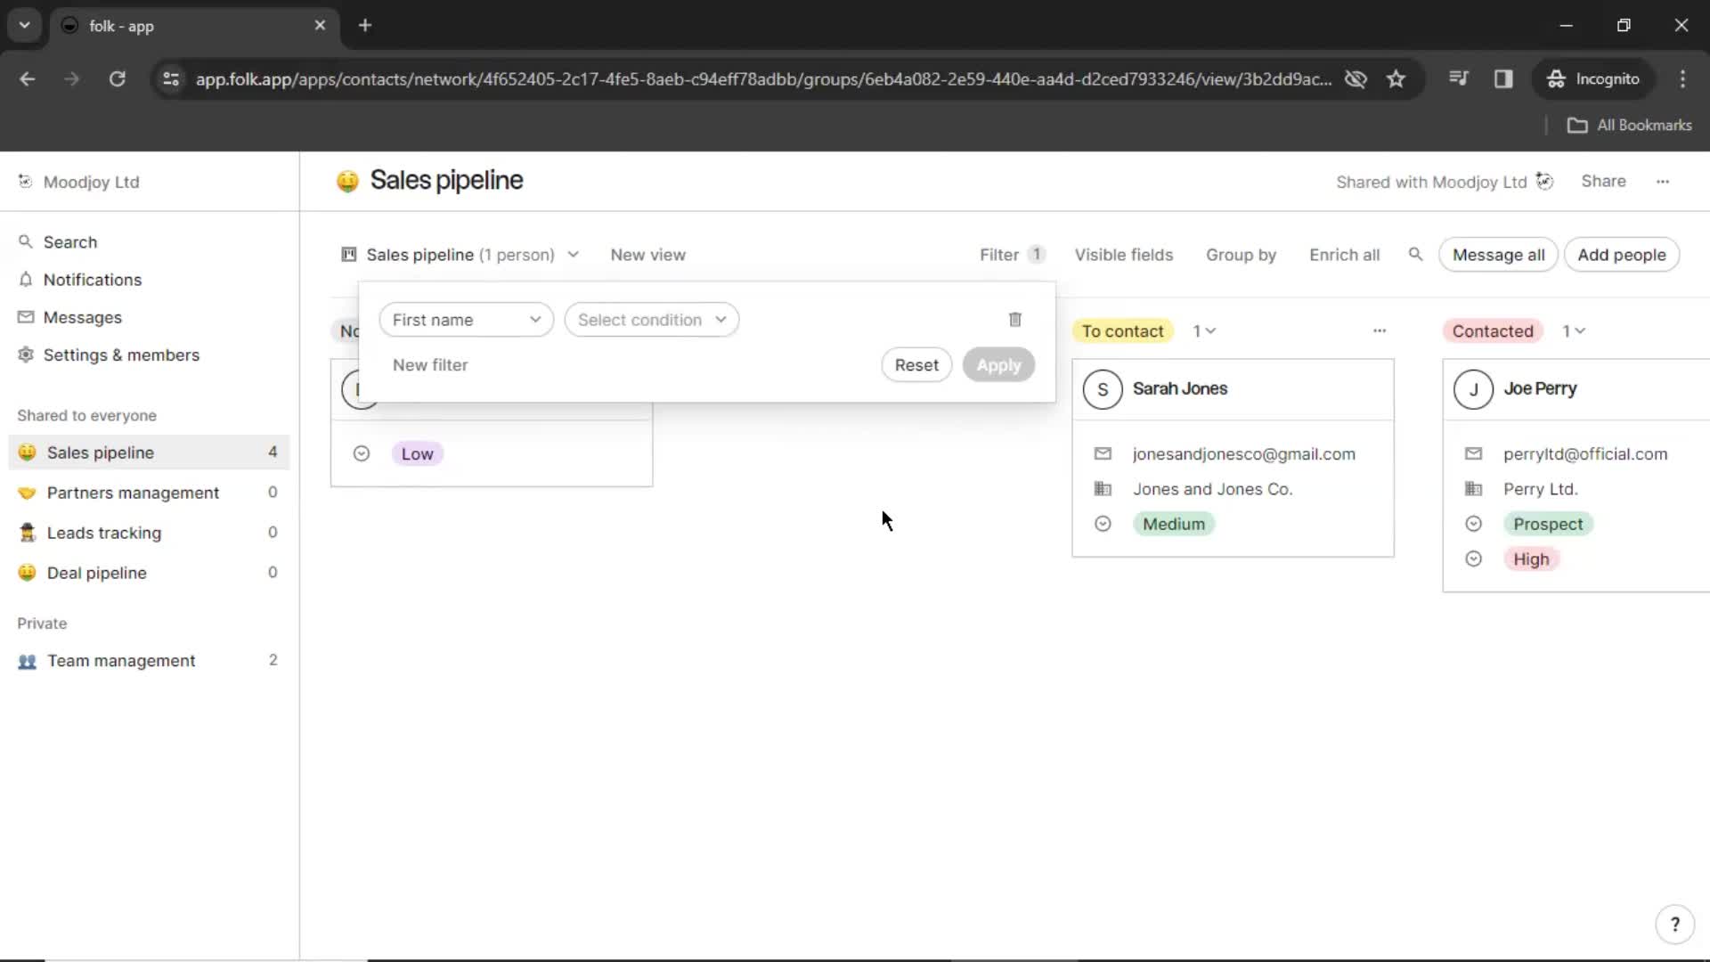This screenshot has width=1710, height=962.
Task: Open To contact column options ellipsis
Action: click(1379, 331)
